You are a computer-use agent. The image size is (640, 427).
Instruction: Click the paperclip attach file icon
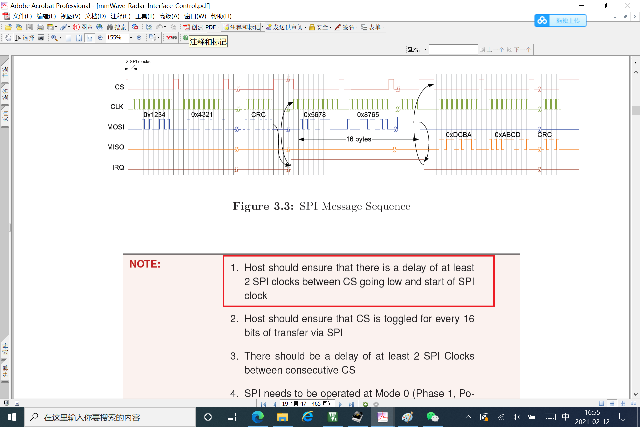[63, 27]
